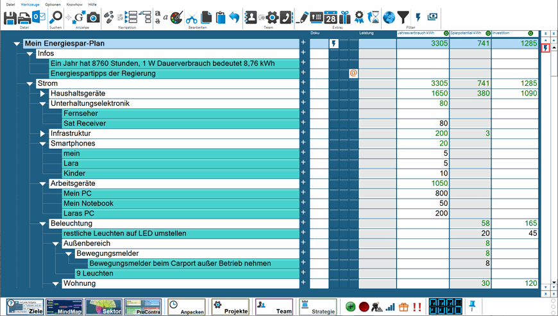Image resolution: width=558 pixels, height=316 pixels.
Task: Open the Knowhow menu
Action: click(74, 4)
